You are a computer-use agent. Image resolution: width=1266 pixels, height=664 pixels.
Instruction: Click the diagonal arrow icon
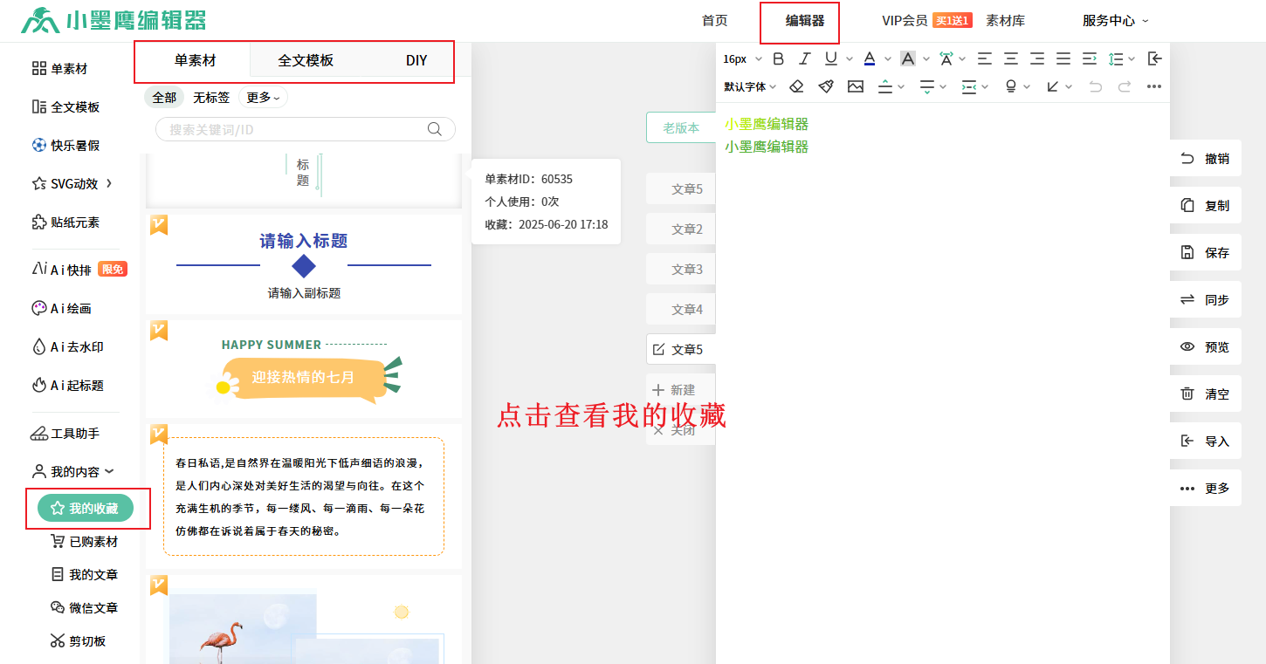point(1053,86)
